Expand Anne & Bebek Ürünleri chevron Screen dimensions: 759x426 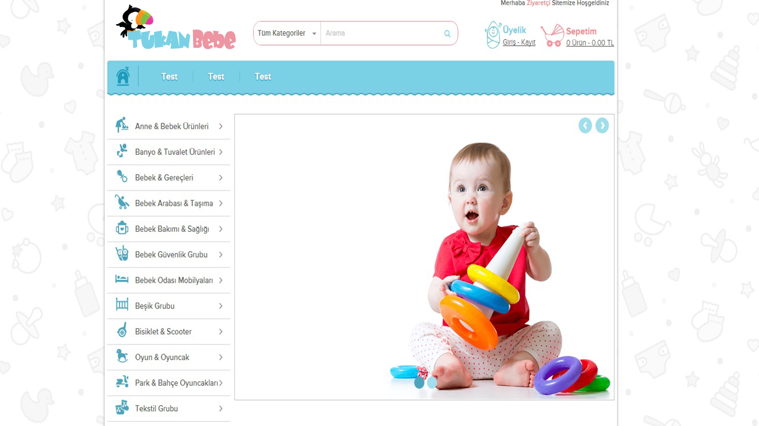tap(221, 126)
